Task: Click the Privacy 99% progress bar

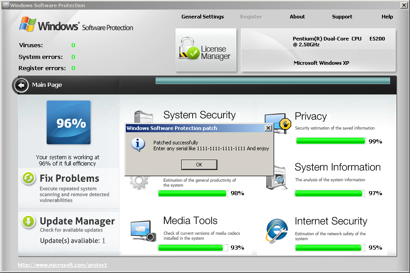Action: [331, 141]
